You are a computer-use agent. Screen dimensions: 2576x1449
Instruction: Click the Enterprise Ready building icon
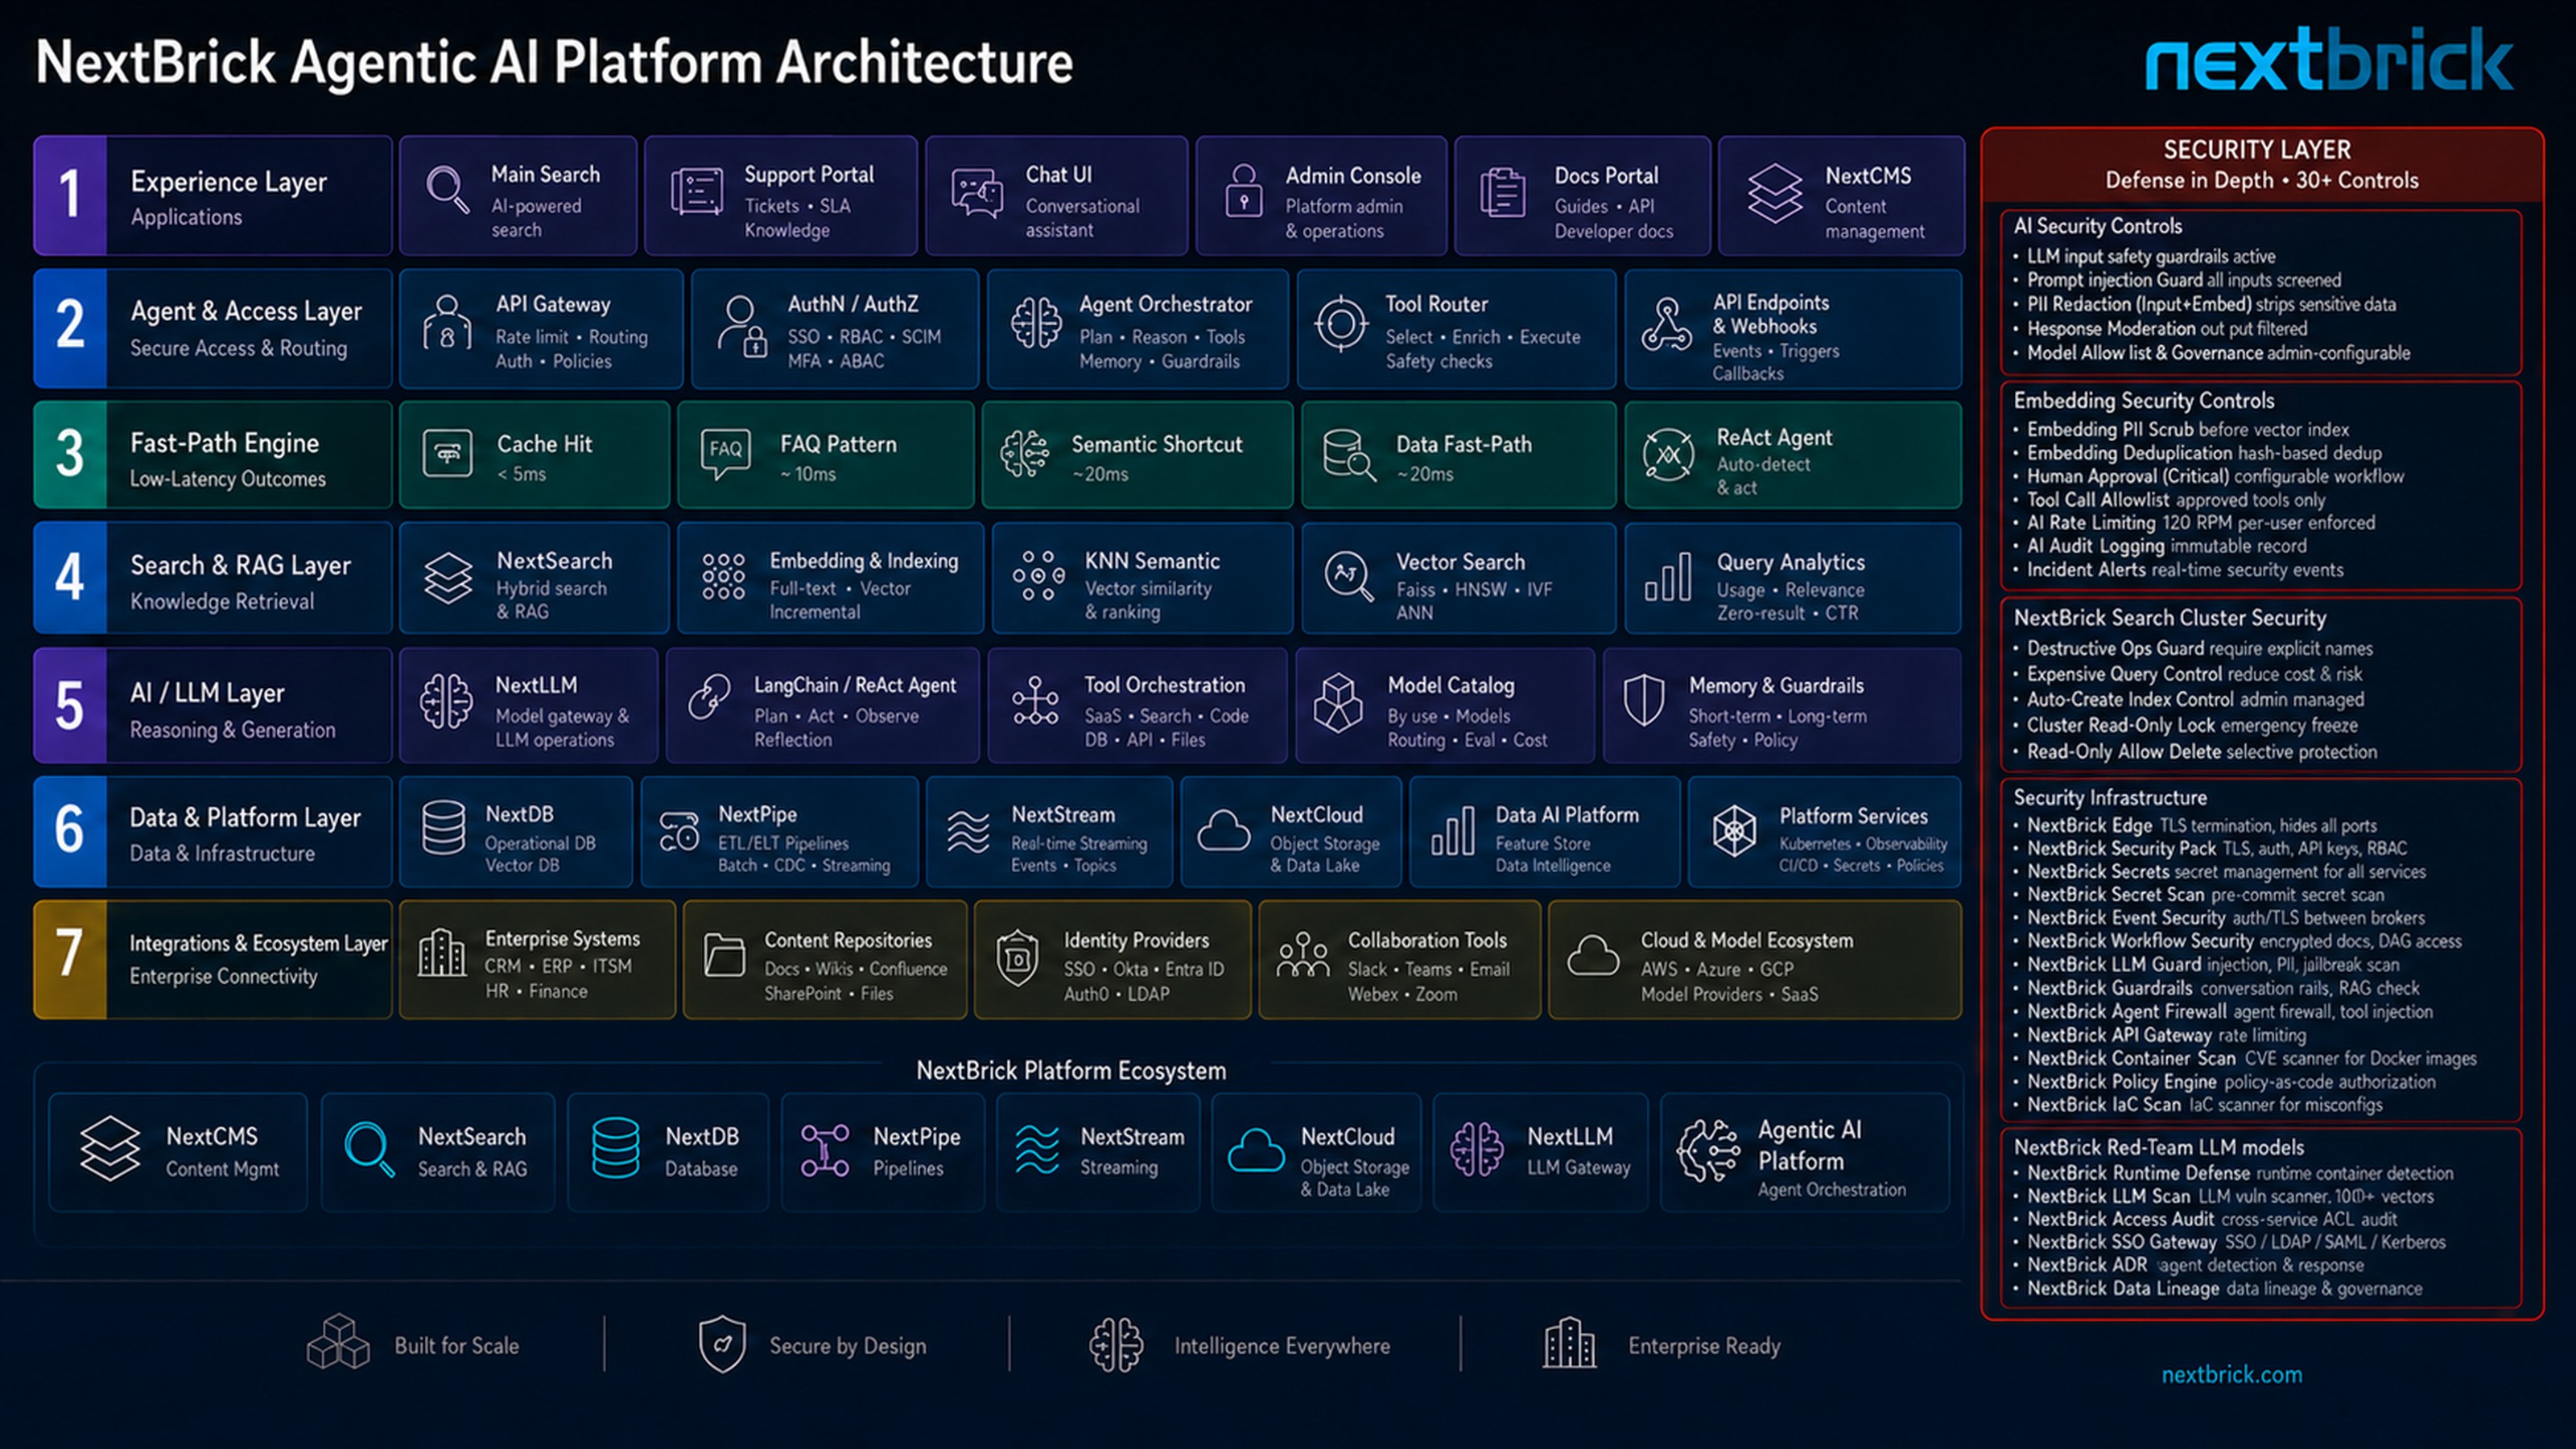(1569, 1342)
